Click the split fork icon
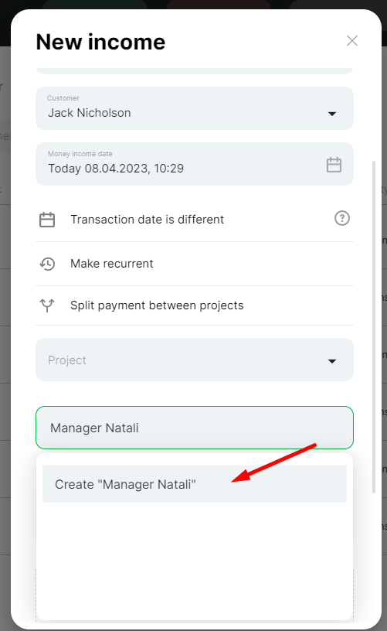 (x=47, y=305)
